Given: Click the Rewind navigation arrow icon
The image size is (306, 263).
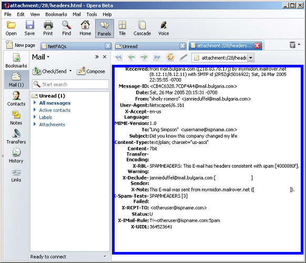Looking at the screenshot, I should pos(118,57).
